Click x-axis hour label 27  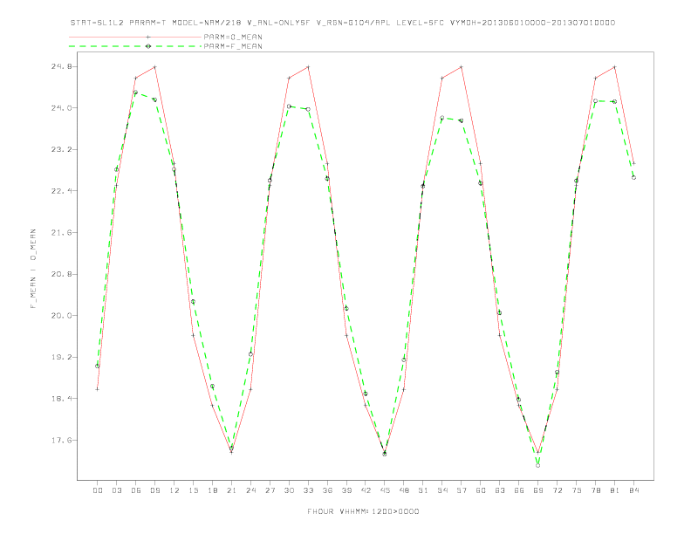pyautogui.click(x=270, y=490)
